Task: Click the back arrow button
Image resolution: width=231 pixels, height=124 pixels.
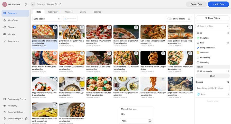Action: click(33, 4)
